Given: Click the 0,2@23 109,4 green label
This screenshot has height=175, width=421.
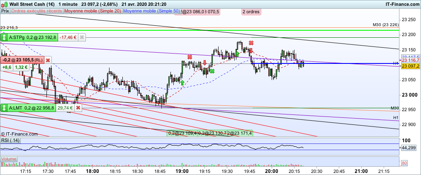Looking at the screenshot, I should (x=182, y=133).
